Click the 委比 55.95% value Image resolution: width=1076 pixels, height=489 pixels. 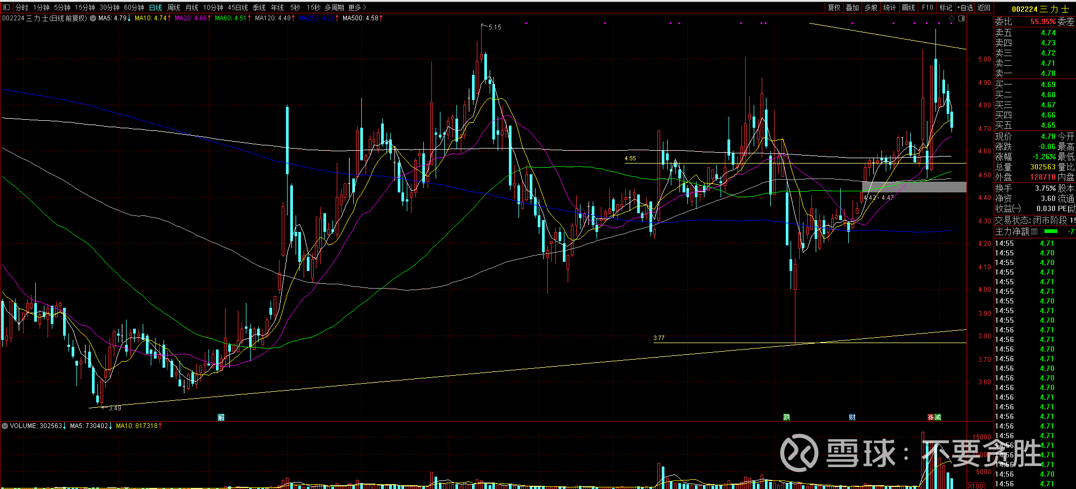(1043, 21)
